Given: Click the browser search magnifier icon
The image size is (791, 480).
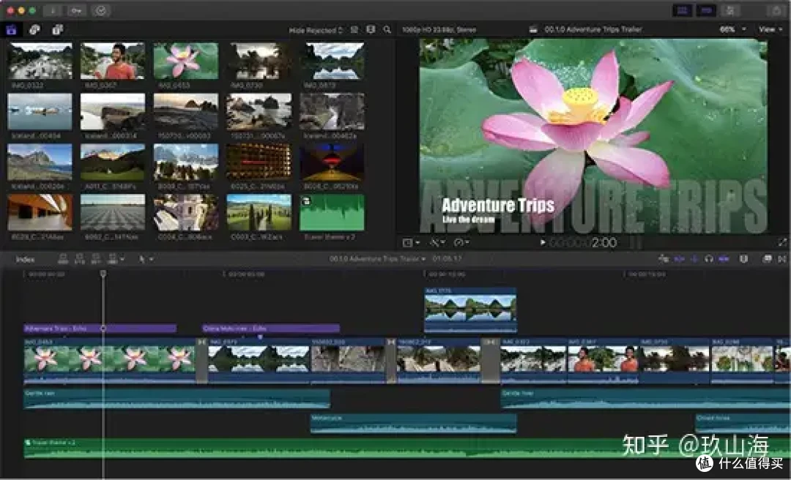Looking at the screenshot, I should click(387, 30).
